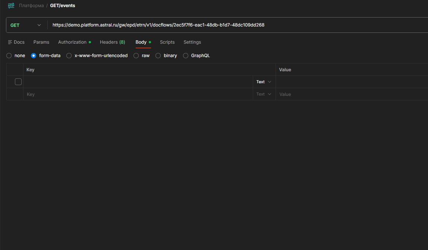Click the HTTP request icon
This screenshot has height=250, width=428.
[11, 6]
